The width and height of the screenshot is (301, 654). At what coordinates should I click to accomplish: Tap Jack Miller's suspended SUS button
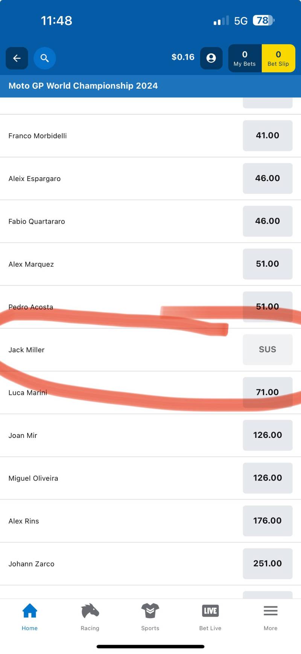click(x=268, y=350)
